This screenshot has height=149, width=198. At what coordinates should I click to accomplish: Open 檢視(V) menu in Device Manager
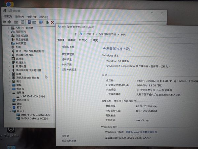point(32,17)
